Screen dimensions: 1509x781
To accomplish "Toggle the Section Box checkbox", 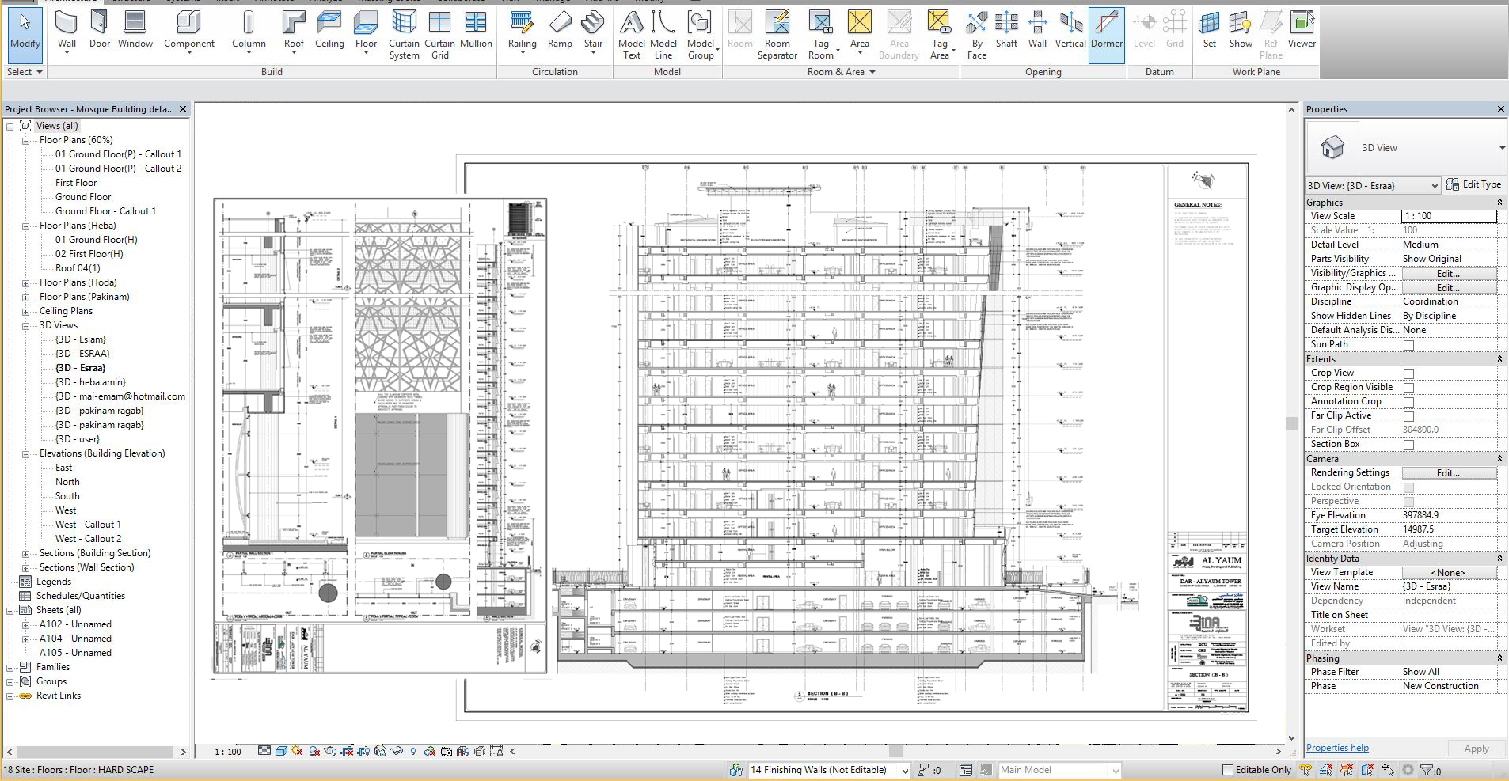I will pos(1408,445).
